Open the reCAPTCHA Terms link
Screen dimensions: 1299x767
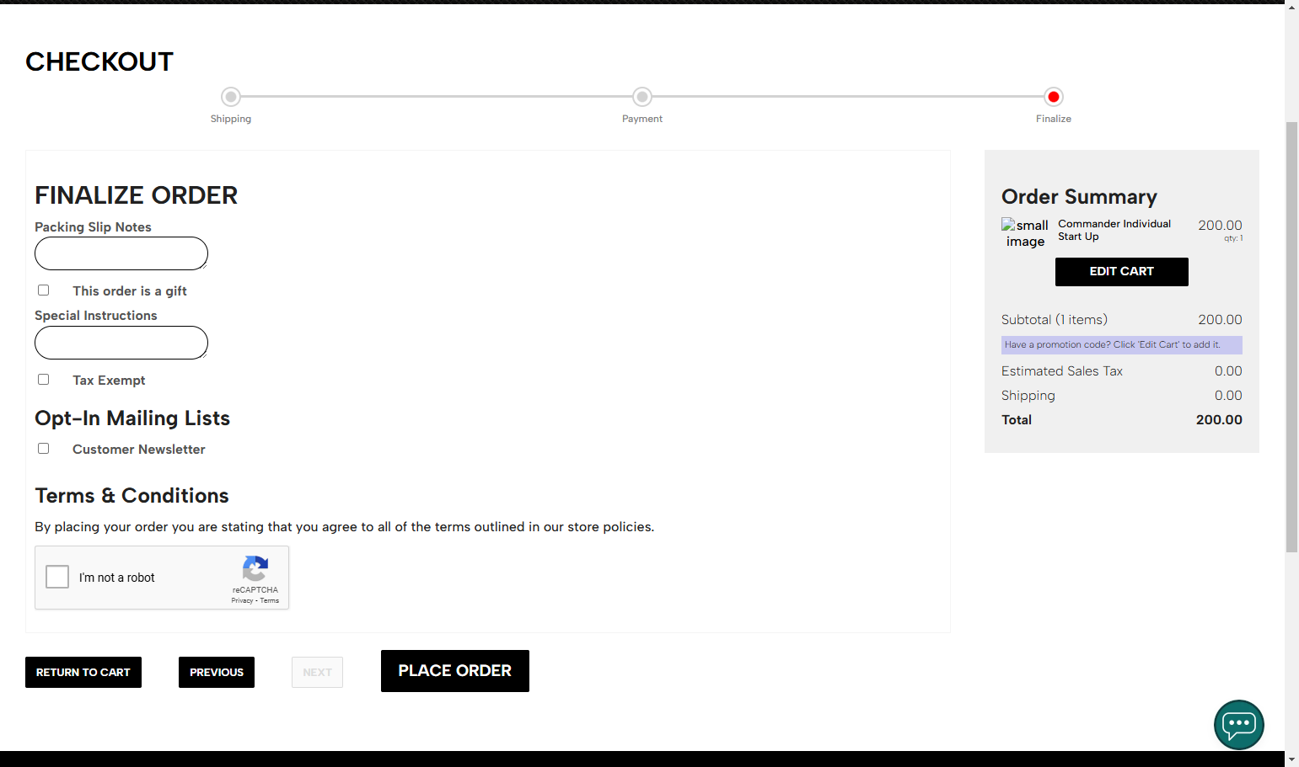click(x=270, y=600)
